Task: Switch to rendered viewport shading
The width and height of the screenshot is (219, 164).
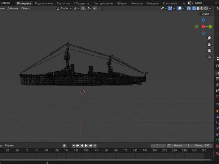Action: click(206, 9)
